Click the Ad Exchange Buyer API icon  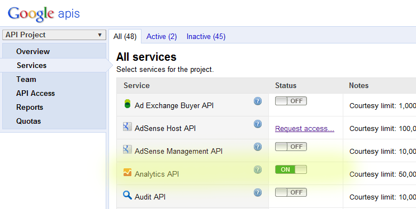point(127,104)
